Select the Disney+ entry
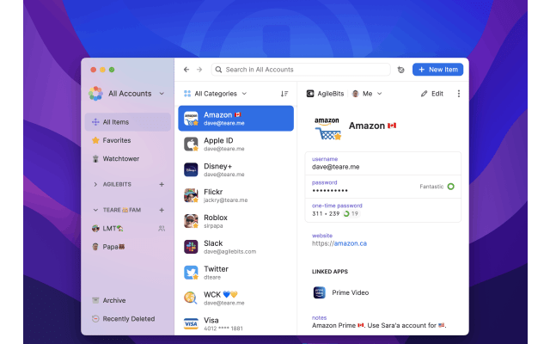The height and width of the screenshot is (344, 550). coord(235,170)
